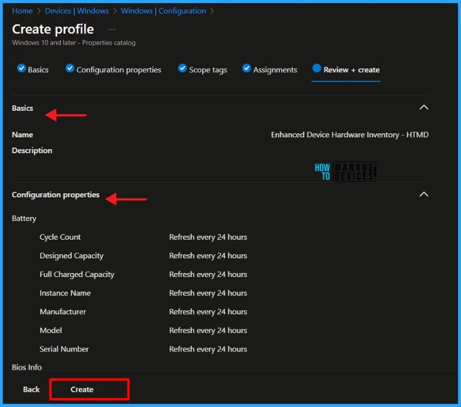Click the refresh interval for Instance Name

(x=208, y=293)
